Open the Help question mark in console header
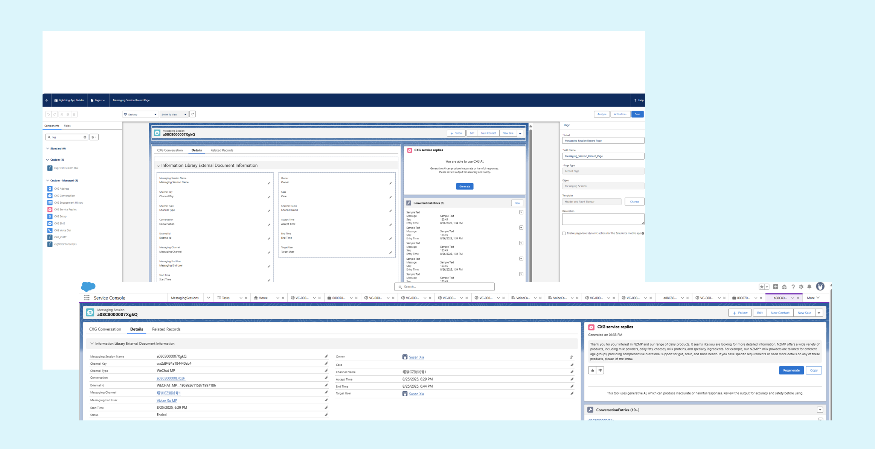 (x=793, y=287)
